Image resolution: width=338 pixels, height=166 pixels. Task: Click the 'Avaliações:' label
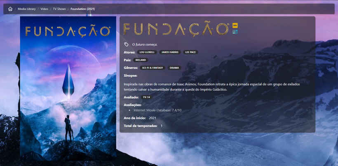pos(133,105)
